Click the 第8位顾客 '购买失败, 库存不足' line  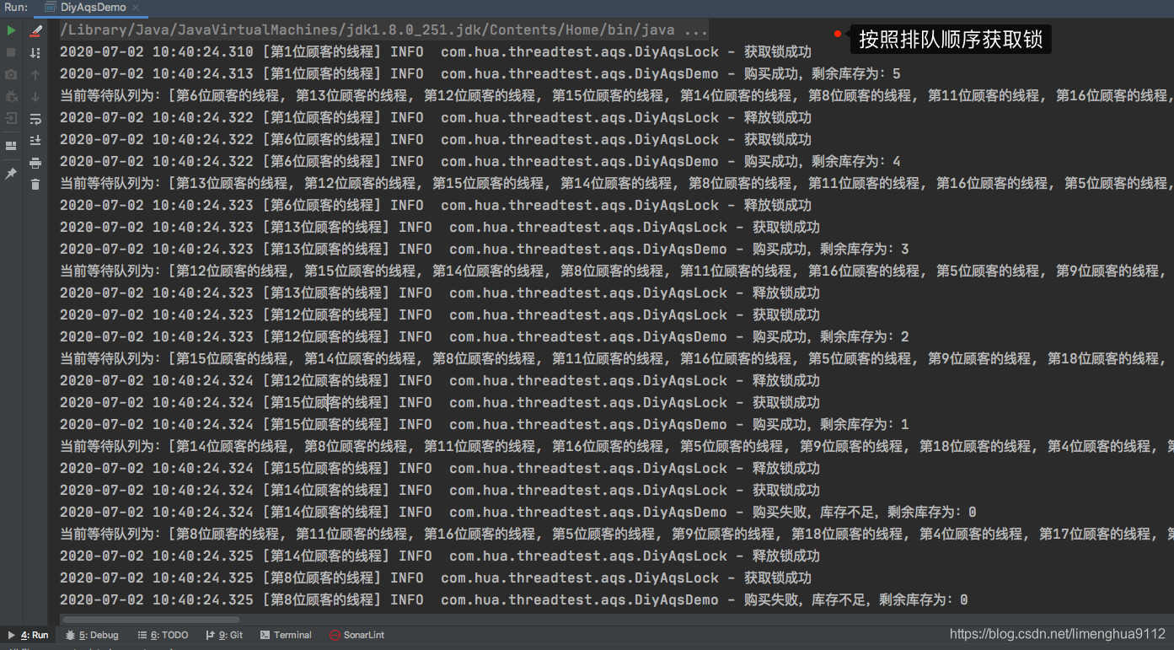(513, 600)
